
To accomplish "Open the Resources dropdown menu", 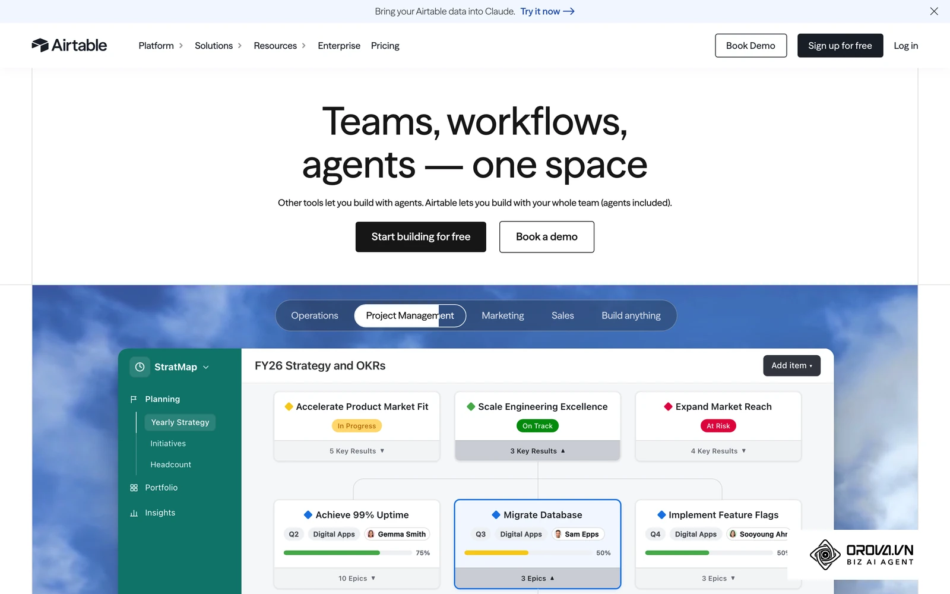I will coord(280,46).
